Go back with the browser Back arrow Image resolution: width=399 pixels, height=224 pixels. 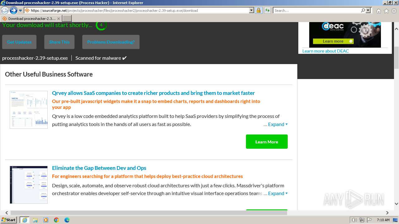tap(5, 11)
